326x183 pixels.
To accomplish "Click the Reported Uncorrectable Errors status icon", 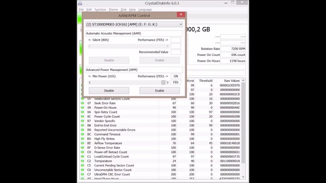I will [x=83, y=130].
